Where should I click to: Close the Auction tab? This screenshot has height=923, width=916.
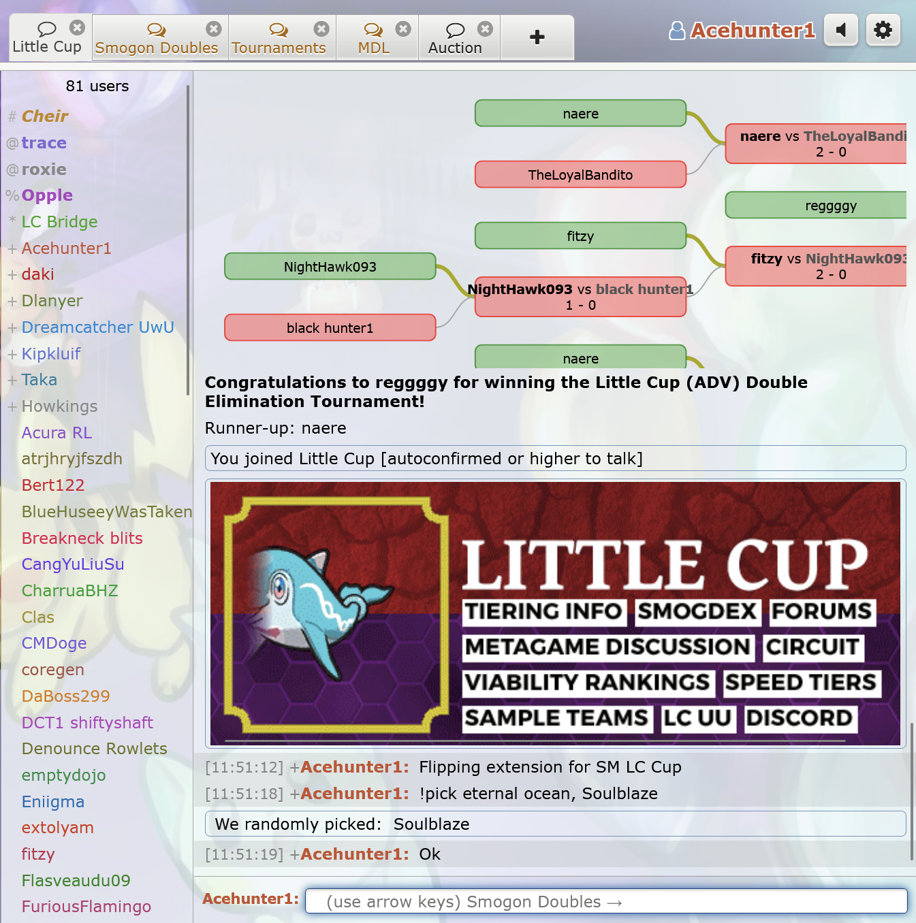point(485,29)
